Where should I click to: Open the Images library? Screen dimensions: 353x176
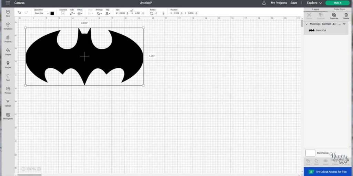tap(8, 64)
